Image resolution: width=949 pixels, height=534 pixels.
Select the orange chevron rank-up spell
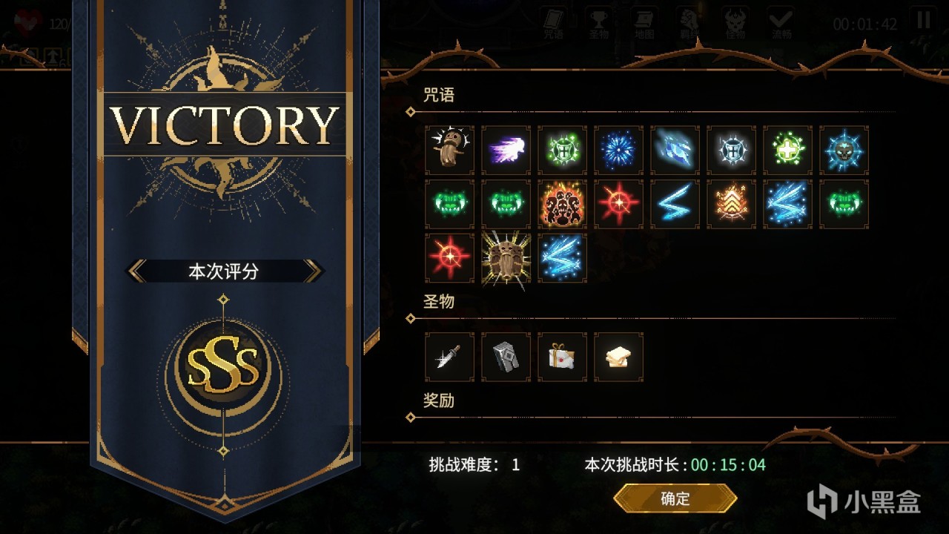pyautogui.click(x=732, y=204)
